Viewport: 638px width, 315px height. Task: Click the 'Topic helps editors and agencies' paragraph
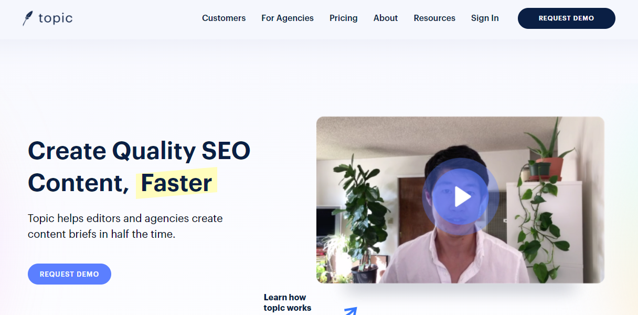[x=125, y=226]
